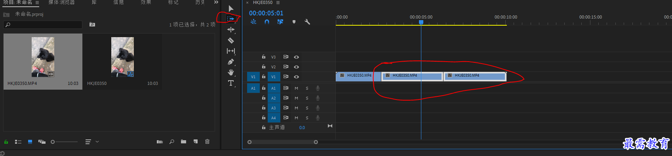Open the Sort Icons menu
This screenshot has height=156, width=672.
92,141
